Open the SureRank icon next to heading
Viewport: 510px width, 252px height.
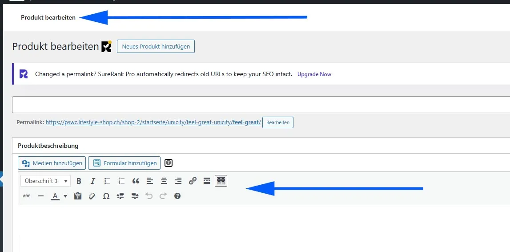(106, 47)
